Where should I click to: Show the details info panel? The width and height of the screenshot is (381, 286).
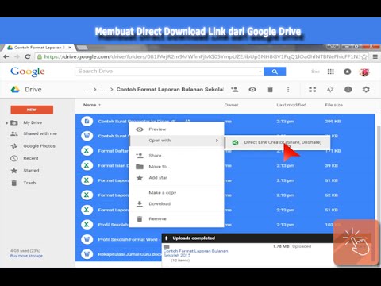348,90
